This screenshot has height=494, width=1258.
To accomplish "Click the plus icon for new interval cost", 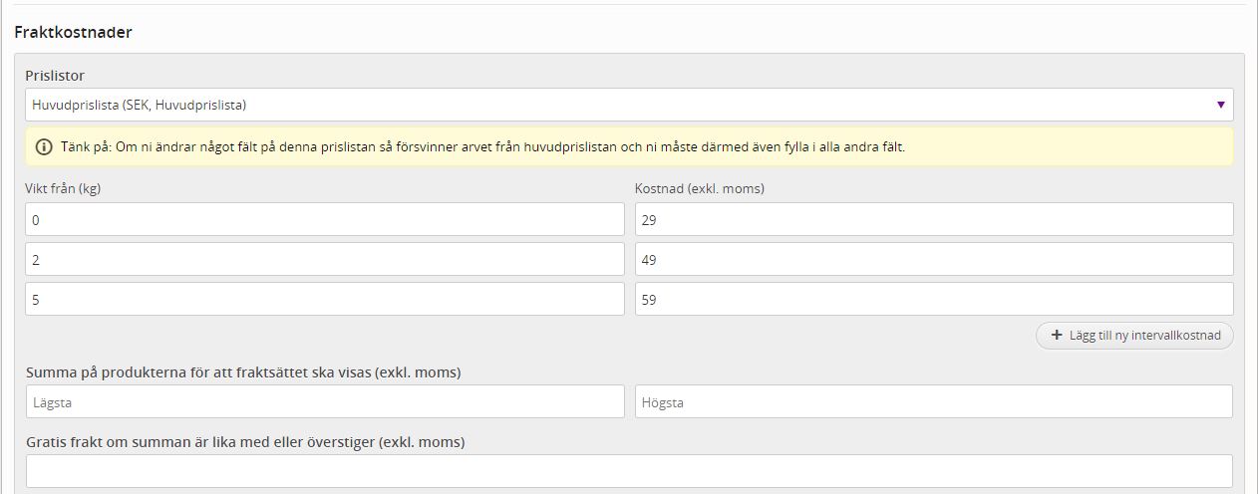I will 1057,336.
